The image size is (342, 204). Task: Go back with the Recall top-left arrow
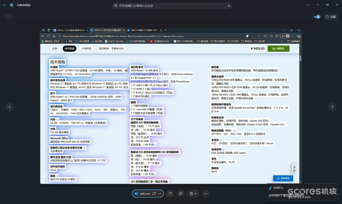(x=4, y=5)
